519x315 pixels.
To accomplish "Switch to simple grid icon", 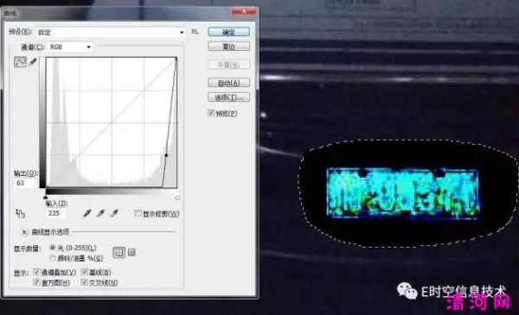I will [119, 253].
